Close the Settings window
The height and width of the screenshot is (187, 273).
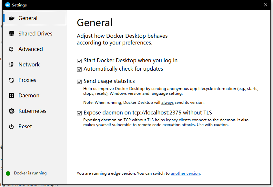tap(266, 5)
